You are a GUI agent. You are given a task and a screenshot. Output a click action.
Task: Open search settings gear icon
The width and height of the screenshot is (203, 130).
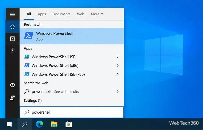[13, 85]
